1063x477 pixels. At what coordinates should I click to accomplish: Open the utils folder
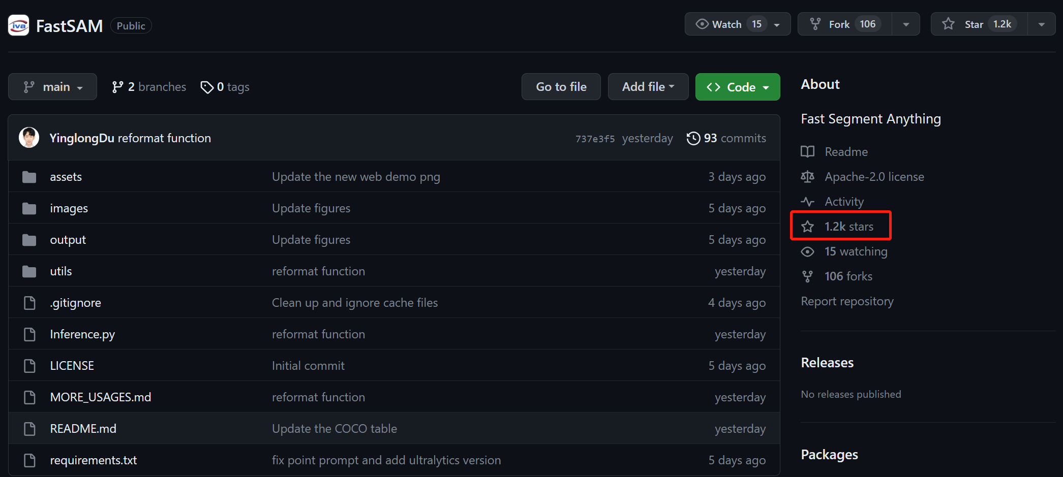pyautogui.click(x=61, y=271)
